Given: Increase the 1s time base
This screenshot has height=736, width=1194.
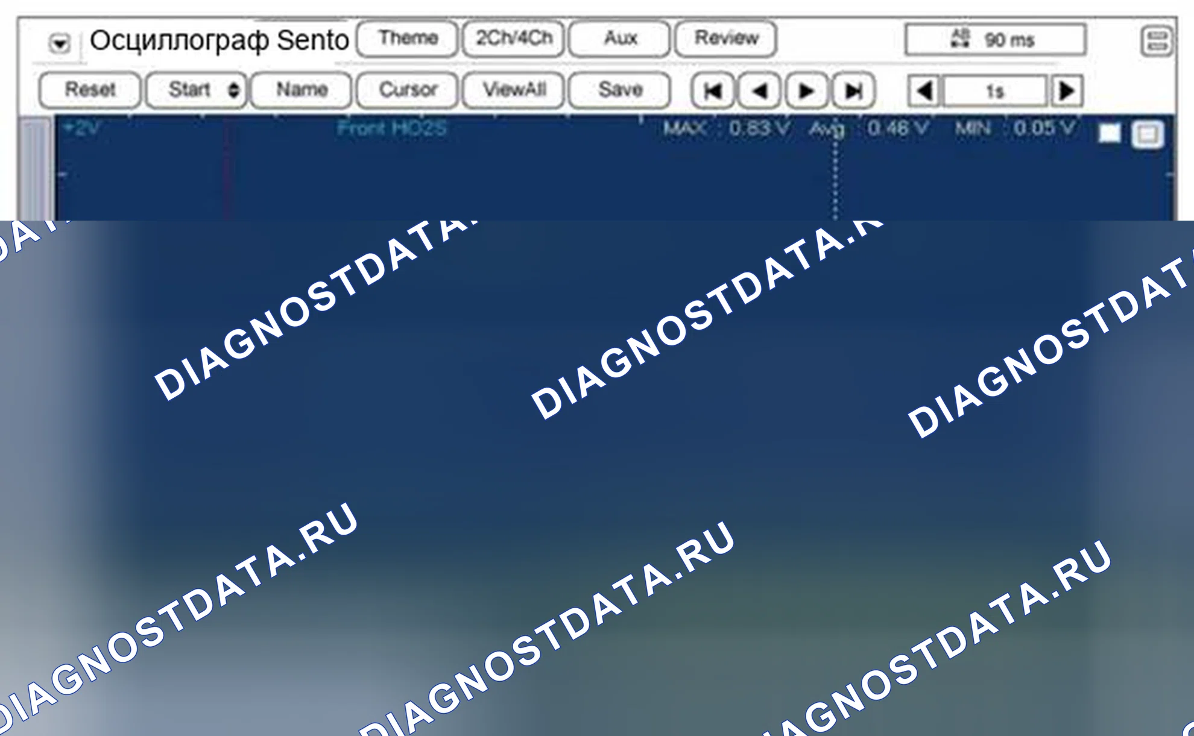Looking at the screenshot, I should click(1066, 91).
